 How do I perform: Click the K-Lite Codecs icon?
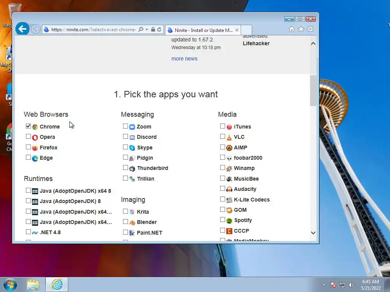pyautogui.click(x=229, y=200)
